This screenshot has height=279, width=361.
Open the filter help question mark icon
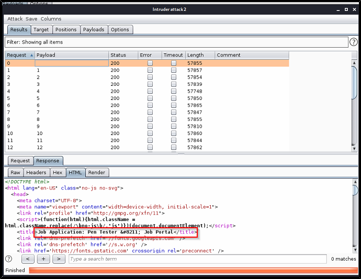353,42
